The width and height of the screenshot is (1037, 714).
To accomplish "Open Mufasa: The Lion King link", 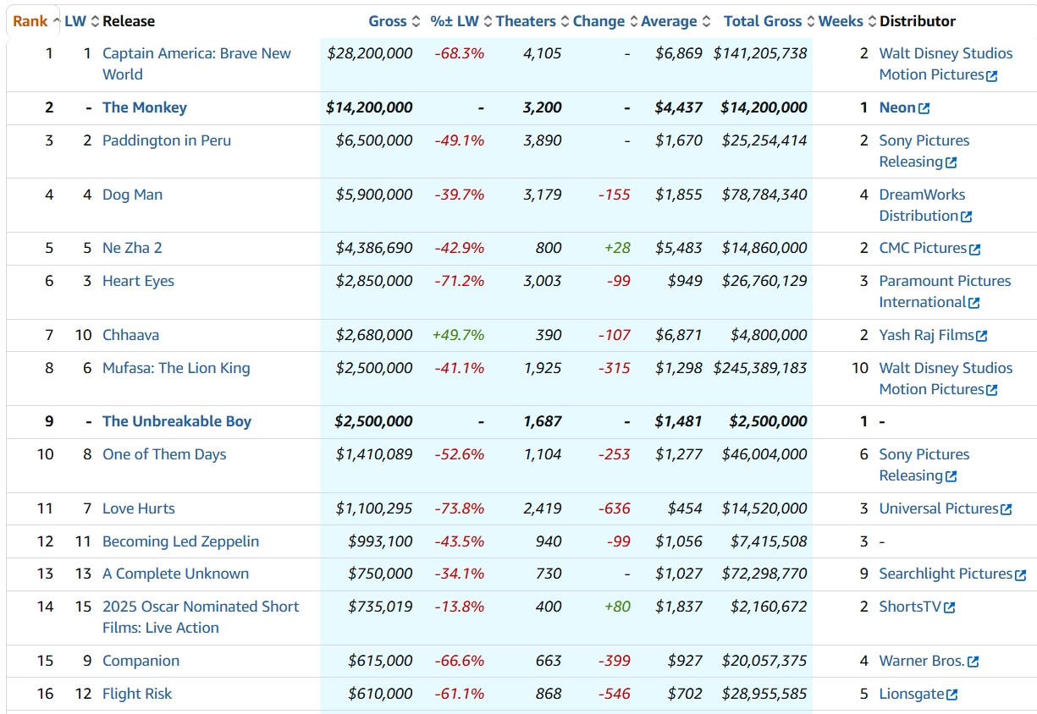I will (176, 368).
